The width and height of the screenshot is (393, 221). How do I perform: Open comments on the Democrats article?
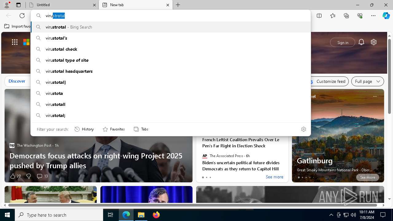[x=42, y=176]
